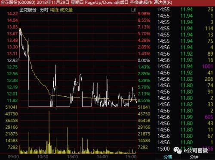Click the 0.00% baseline percentage label
The height and width of the screenshot is (160, 215).
(x=144, y=60)
